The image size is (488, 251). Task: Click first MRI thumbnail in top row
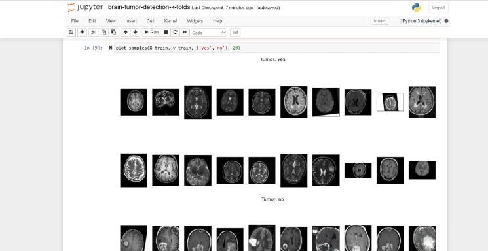click(x=134, y=102)
